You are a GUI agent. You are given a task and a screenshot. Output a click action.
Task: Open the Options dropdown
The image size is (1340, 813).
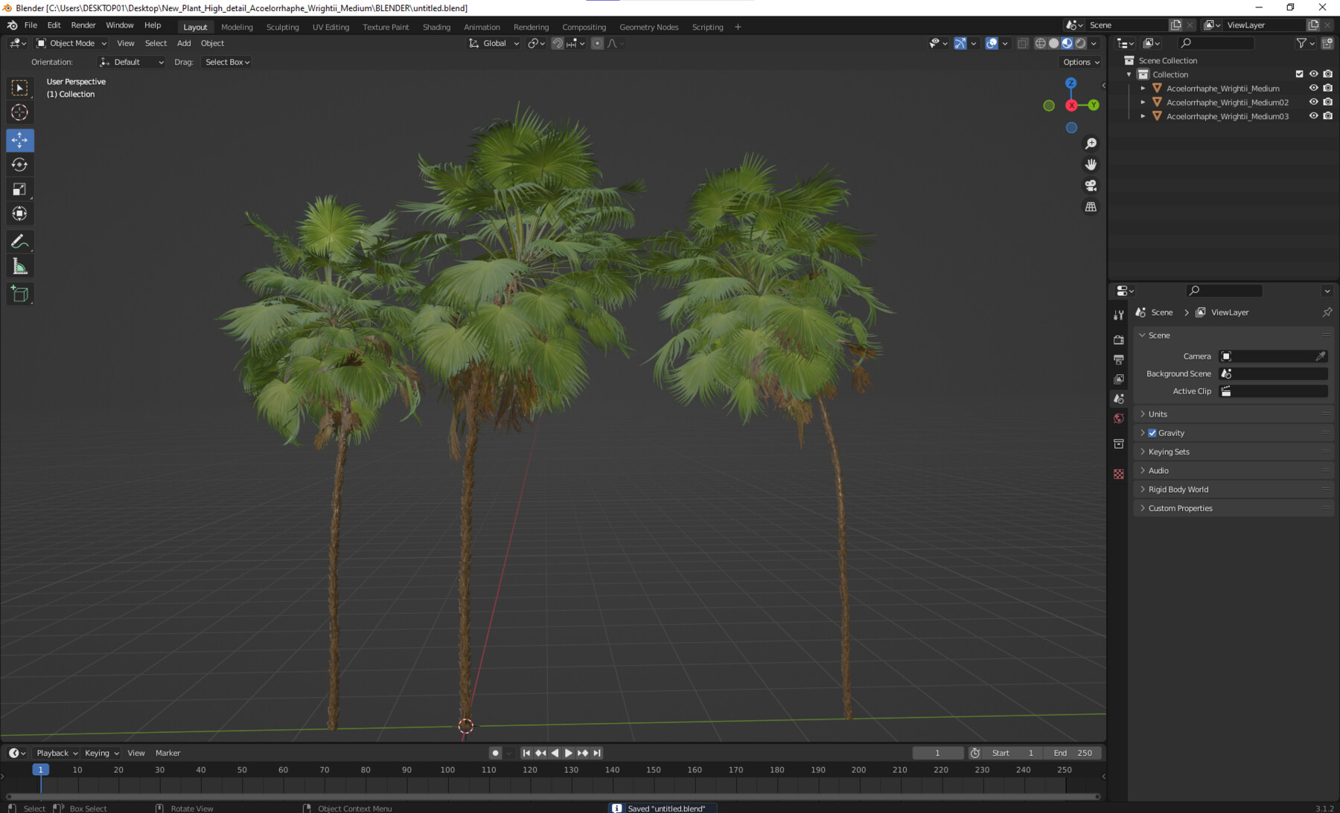point(1081,62)
